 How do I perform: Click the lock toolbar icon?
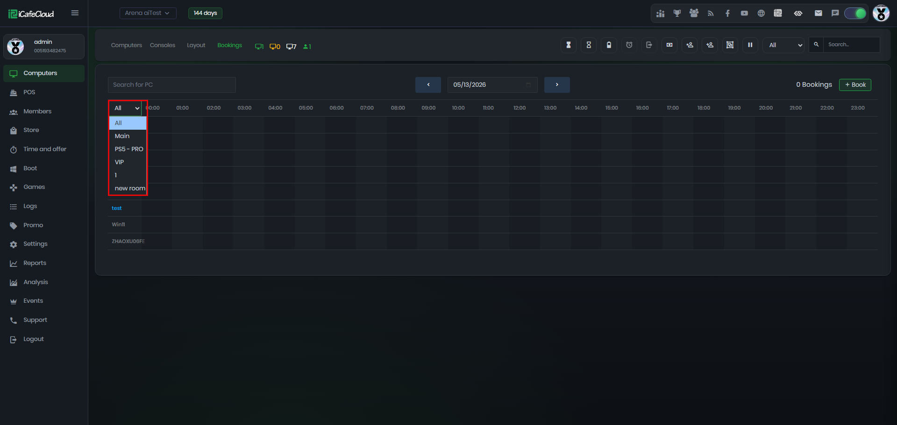tap(609, 45)
